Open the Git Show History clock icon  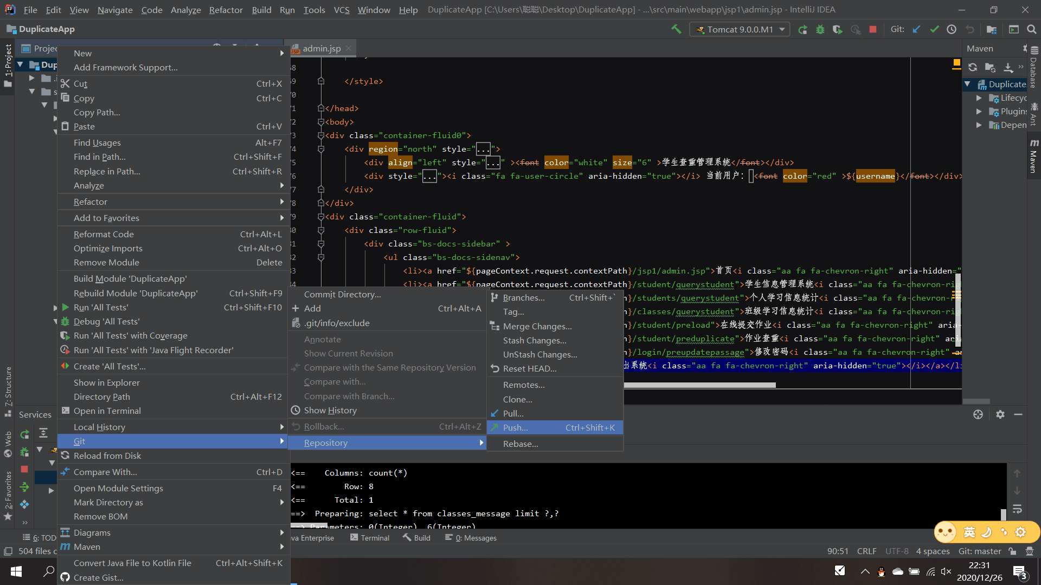952,29
